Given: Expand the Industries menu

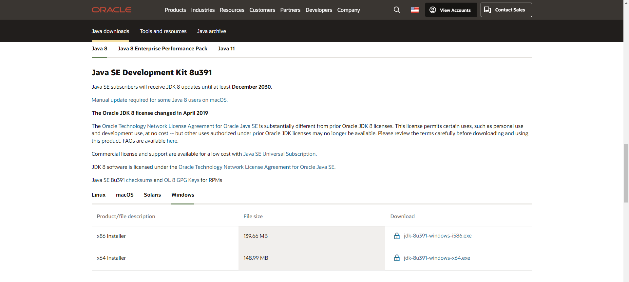Looking at the screenshot, I should click(x=203, y=10).
